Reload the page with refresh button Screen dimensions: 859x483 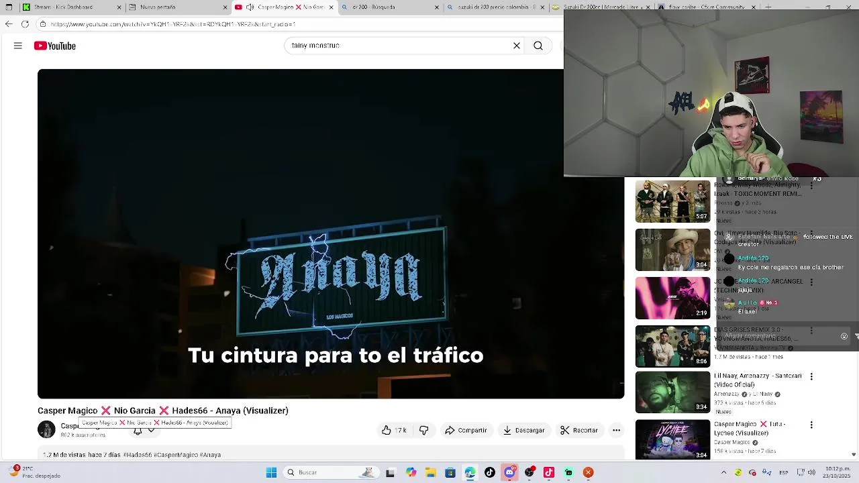[25, 24]
